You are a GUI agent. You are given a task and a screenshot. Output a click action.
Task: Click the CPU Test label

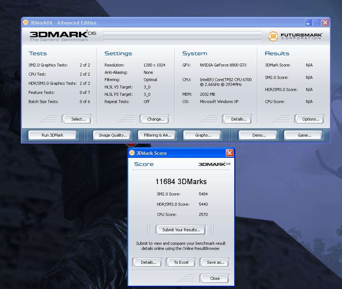[x=37, y=74]
